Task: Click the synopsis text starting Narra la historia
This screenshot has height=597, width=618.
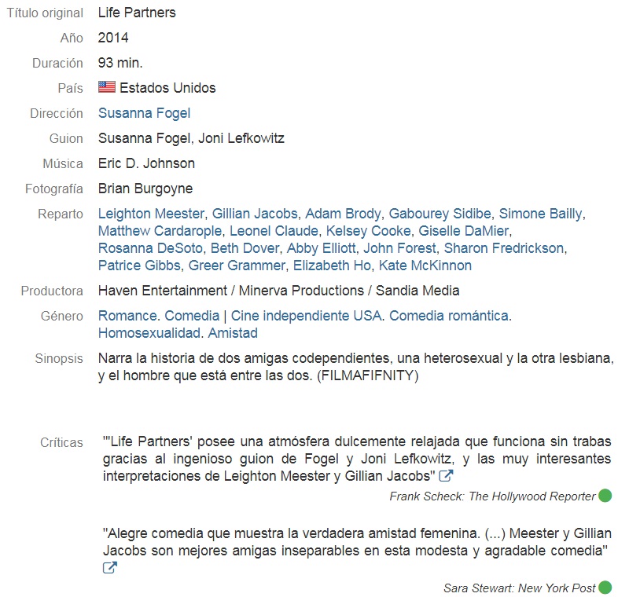Action: click(x=356, y=367)
